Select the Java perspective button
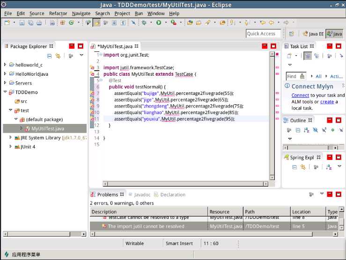The width and height of the screenshot is (346, 260). [x=334, y=34]
